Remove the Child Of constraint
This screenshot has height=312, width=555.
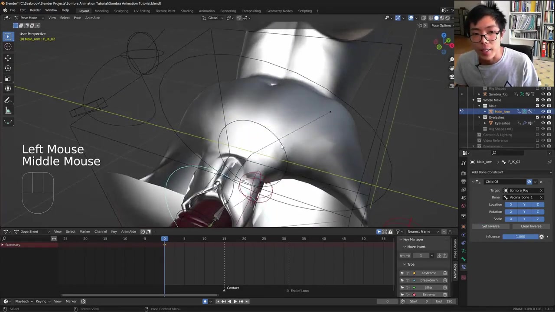541,182
